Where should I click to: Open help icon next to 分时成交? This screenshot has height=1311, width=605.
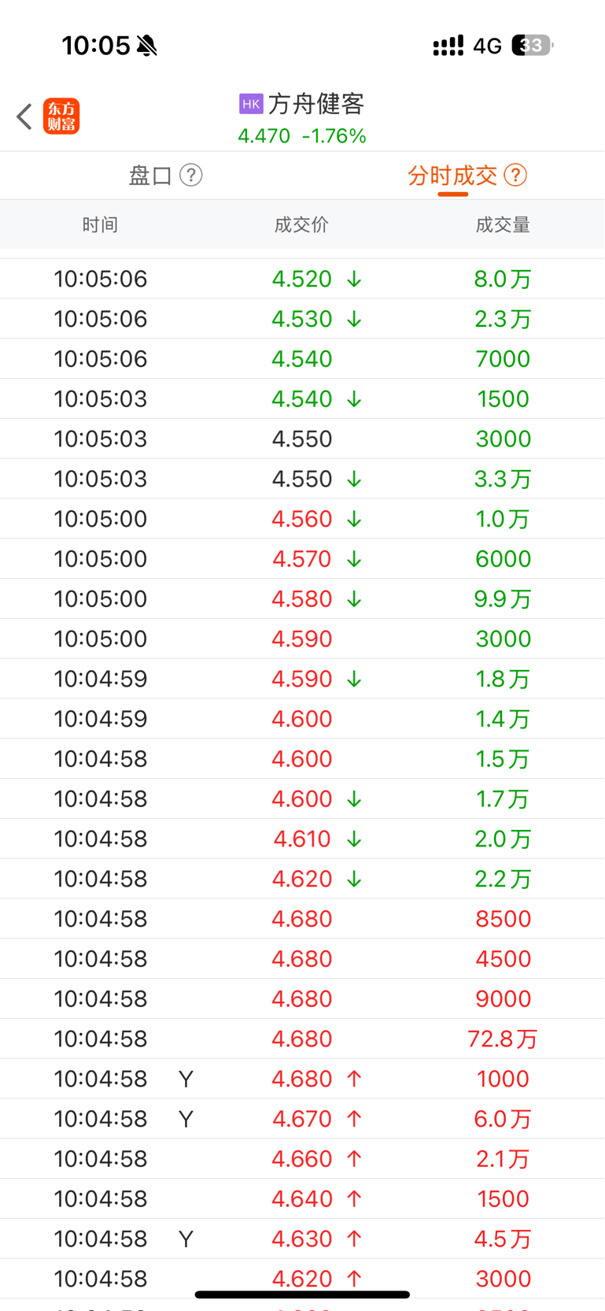tap(515, 175)
